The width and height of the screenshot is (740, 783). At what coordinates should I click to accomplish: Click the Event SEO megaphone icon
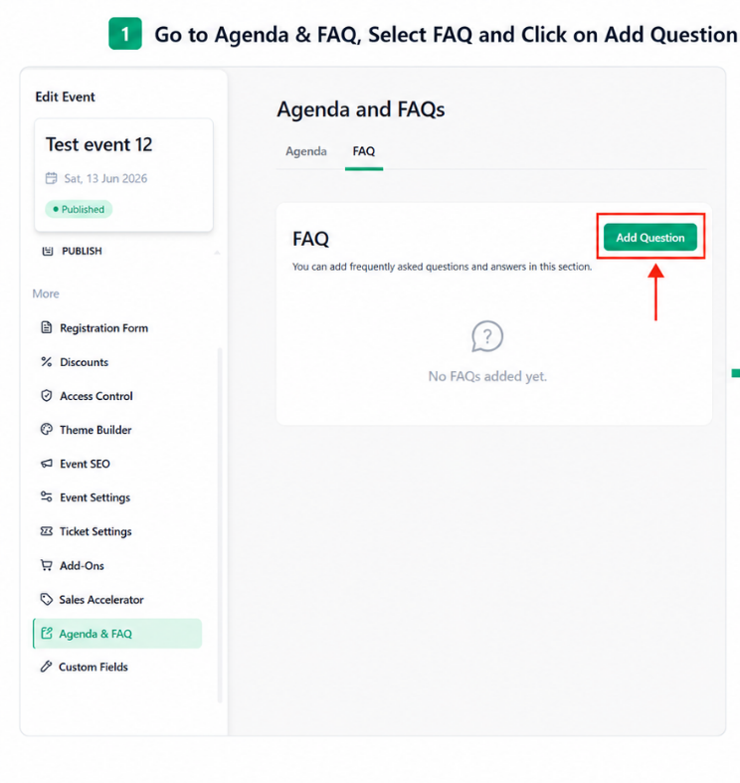47,464
